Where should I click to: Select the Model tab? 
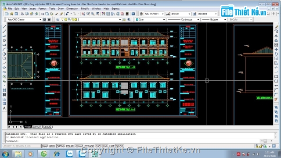[x=27, y=127]
